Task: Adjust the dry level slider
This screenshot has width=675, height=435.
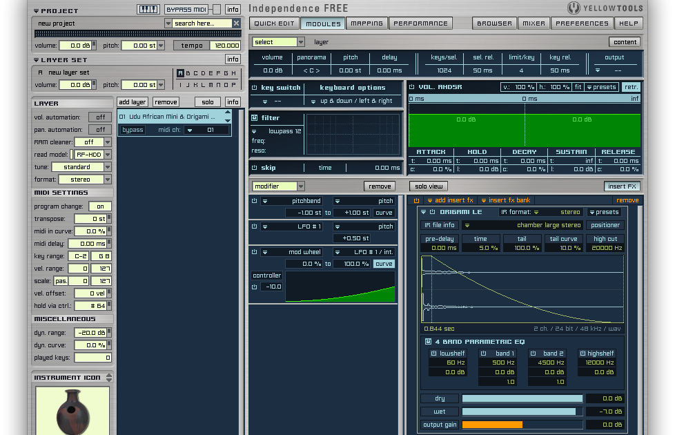Action: pos(522,398)
